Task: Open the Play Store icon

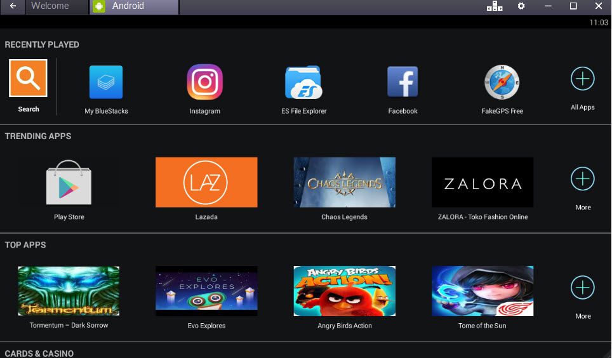Action: (x=69, y=182)
